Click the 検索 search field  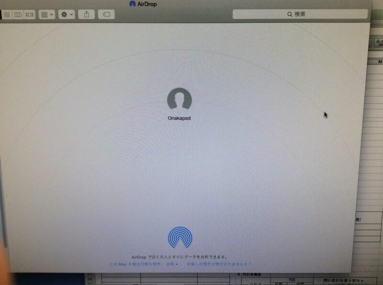pos(300,14)
